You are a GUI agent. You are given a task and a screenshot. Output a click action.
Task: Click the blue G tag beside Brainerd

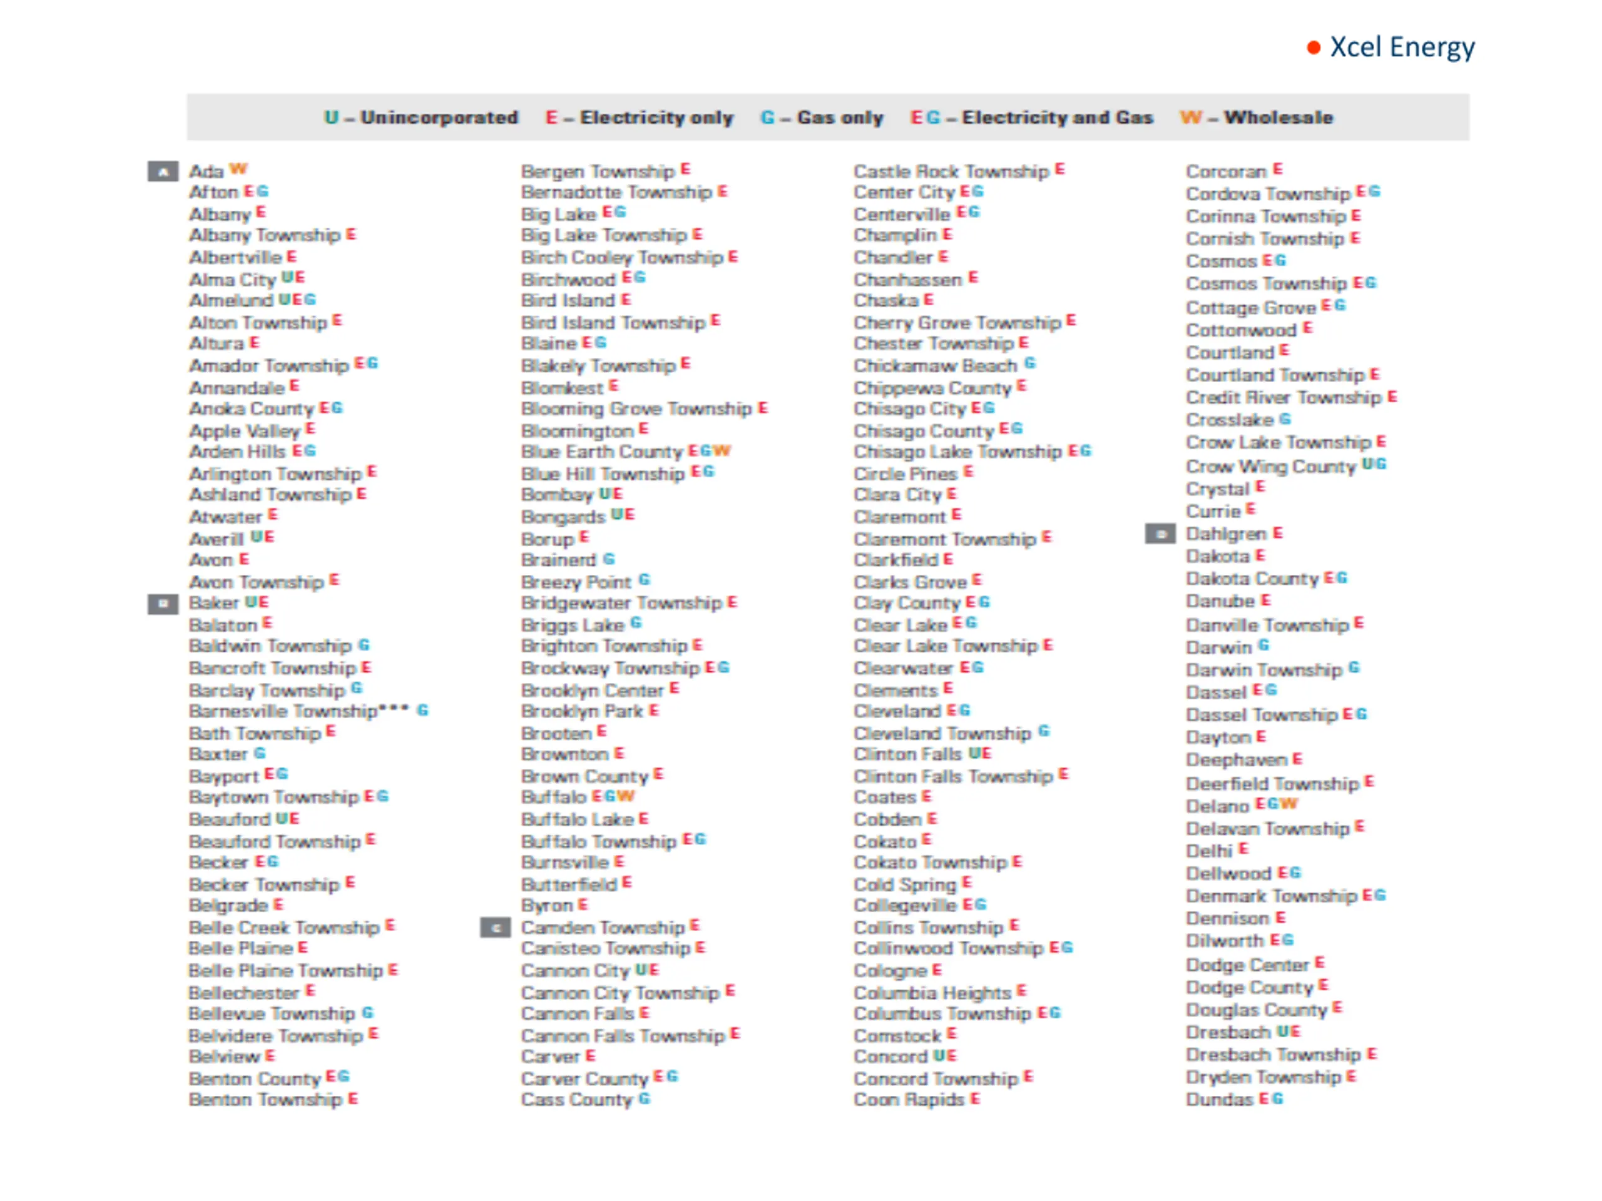click(609, 559)
